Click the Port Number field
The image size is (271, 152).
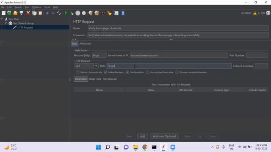coord(257,55)
